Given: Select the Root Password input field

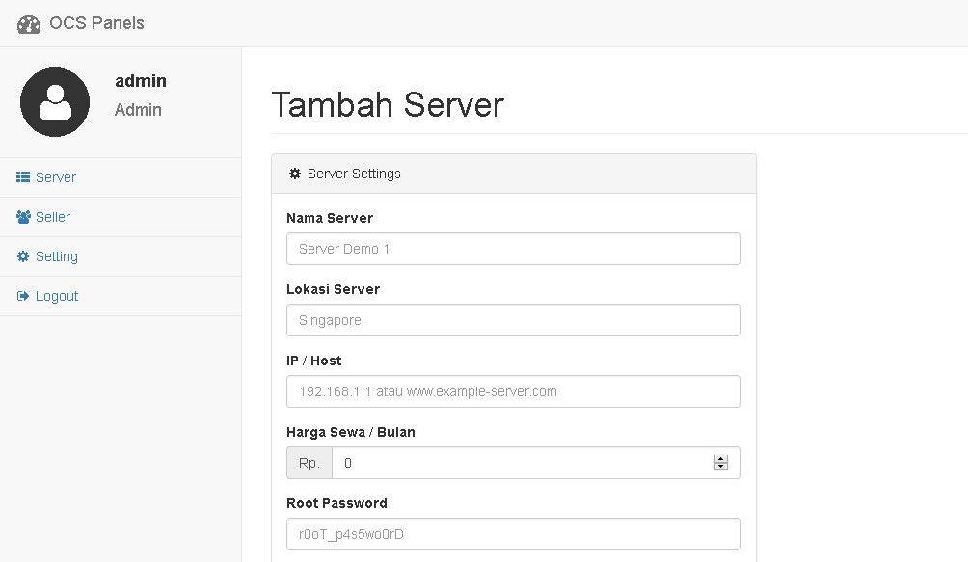Looking at the screenshot, I should (x=513, y=533).
